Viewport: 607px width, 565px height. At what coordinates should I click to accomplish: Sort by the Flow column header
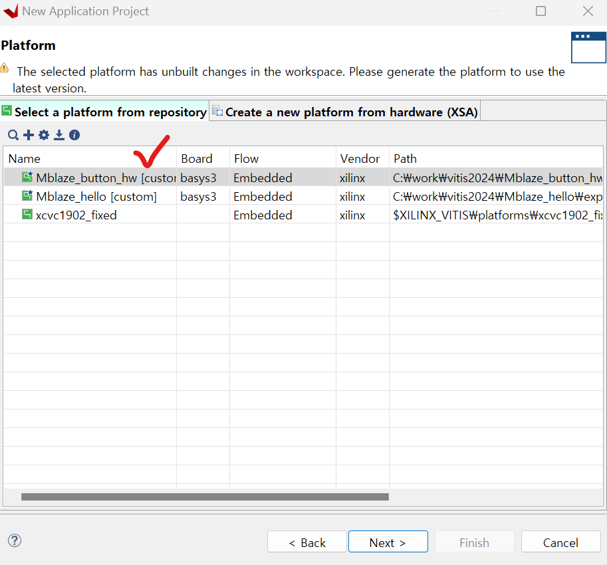tap(283, 159)
